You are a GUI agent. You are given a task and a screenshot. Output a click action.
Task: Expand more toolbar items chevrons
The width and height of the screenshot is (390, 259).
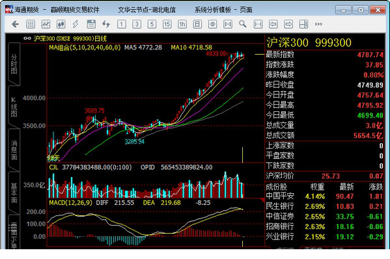coord(318,24)
